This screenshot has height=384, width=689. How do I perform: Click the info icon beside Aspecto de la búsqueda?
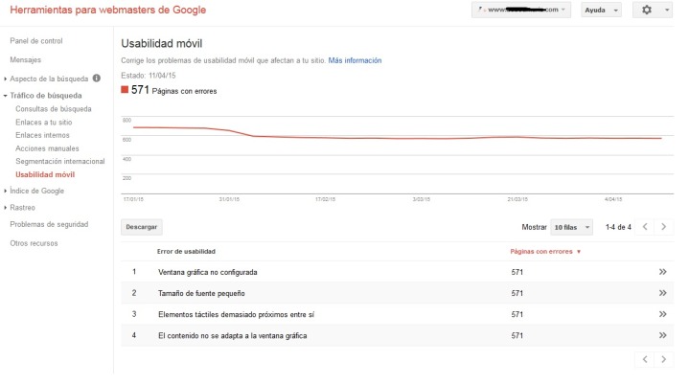(x=97, y=79)
